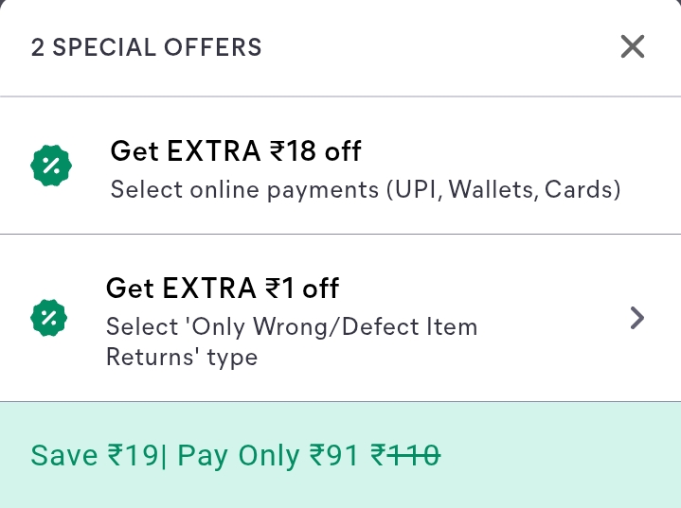Click discount badge icon beside ₹18 offer
Screen dimensions: 681x508
52,167
